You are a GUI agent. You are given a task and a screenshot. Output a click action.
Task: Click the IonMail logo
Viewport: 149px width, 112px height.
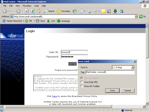pyautogui.click(x=15, y=36)
